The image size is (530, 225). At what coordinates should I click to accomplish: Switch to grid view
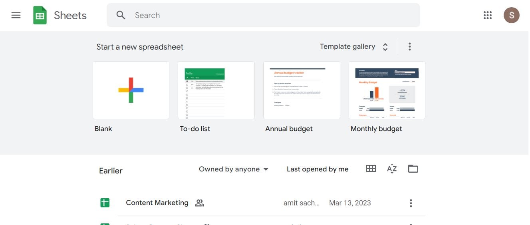pyautogui.click(x=371, y=169)
